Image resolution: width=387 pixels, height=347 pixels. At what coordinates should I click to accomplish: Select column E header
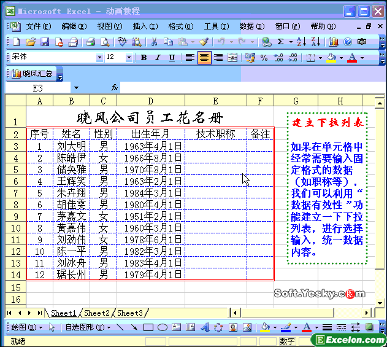coord(216,101)
